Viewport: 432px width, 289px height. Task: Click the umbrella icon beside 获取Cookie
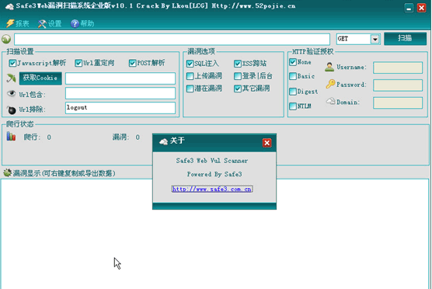pos(11,78)
